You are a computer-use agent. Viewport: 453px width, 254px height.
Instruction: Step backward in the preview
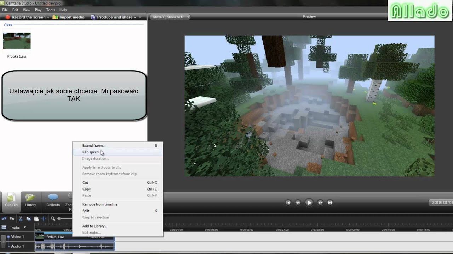tap(298, 202)
